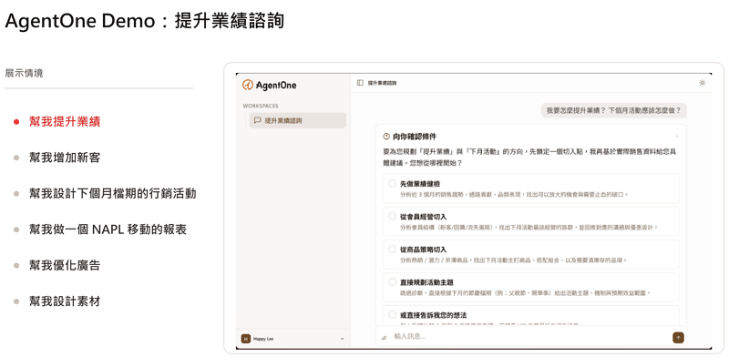Select the 幫我設計素材 scenario
Screen dimensions: 729x357
pos(65,301)
